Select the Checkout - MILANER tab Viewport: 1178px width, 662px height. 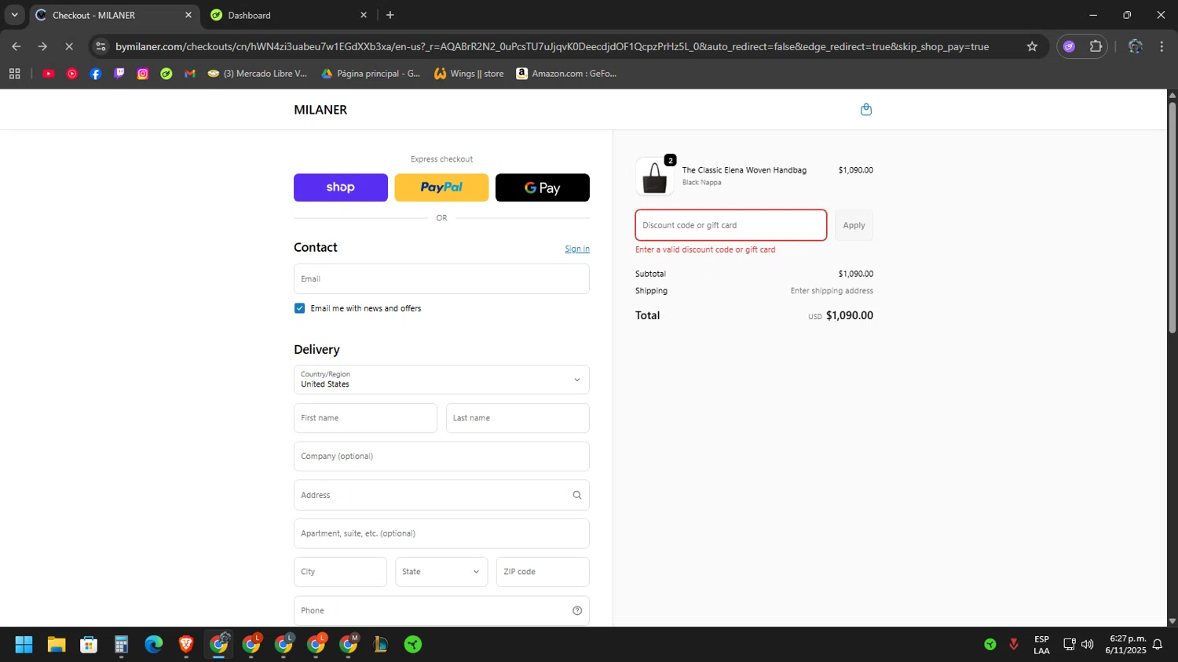114,15
